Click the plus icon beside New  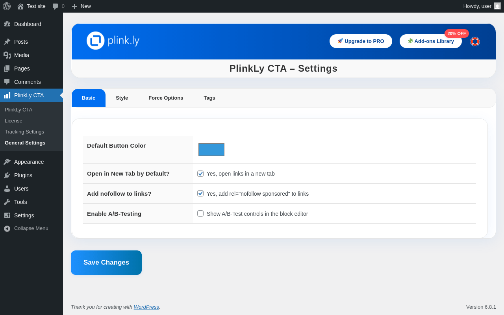74,6
